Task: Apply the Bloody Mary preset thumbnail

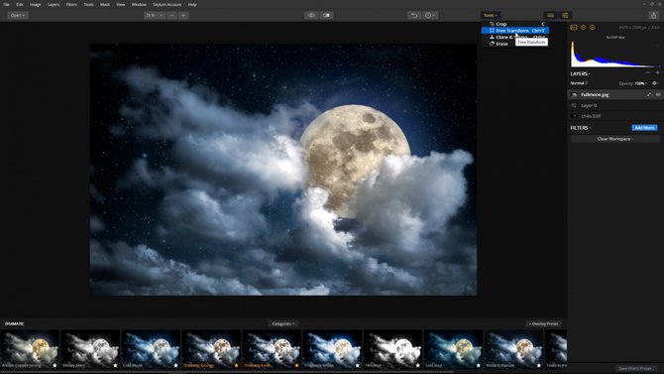Action: pyautogui.click(x=90, y=349)
